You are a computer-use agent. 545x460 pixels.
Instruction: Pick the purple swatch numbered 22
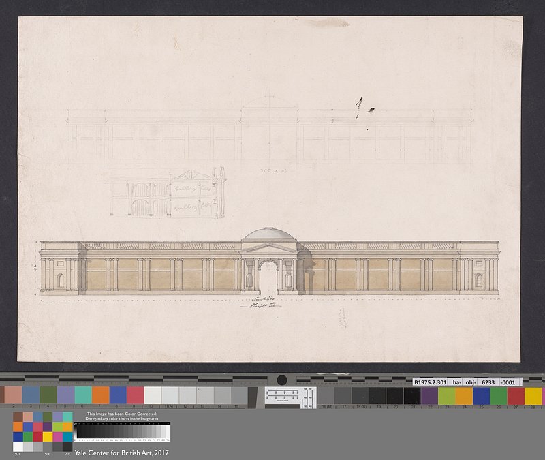click(429, 395)
